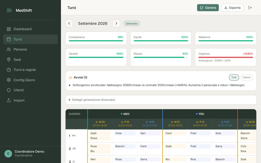Open Turni e regole clock icon

(9, 70)
